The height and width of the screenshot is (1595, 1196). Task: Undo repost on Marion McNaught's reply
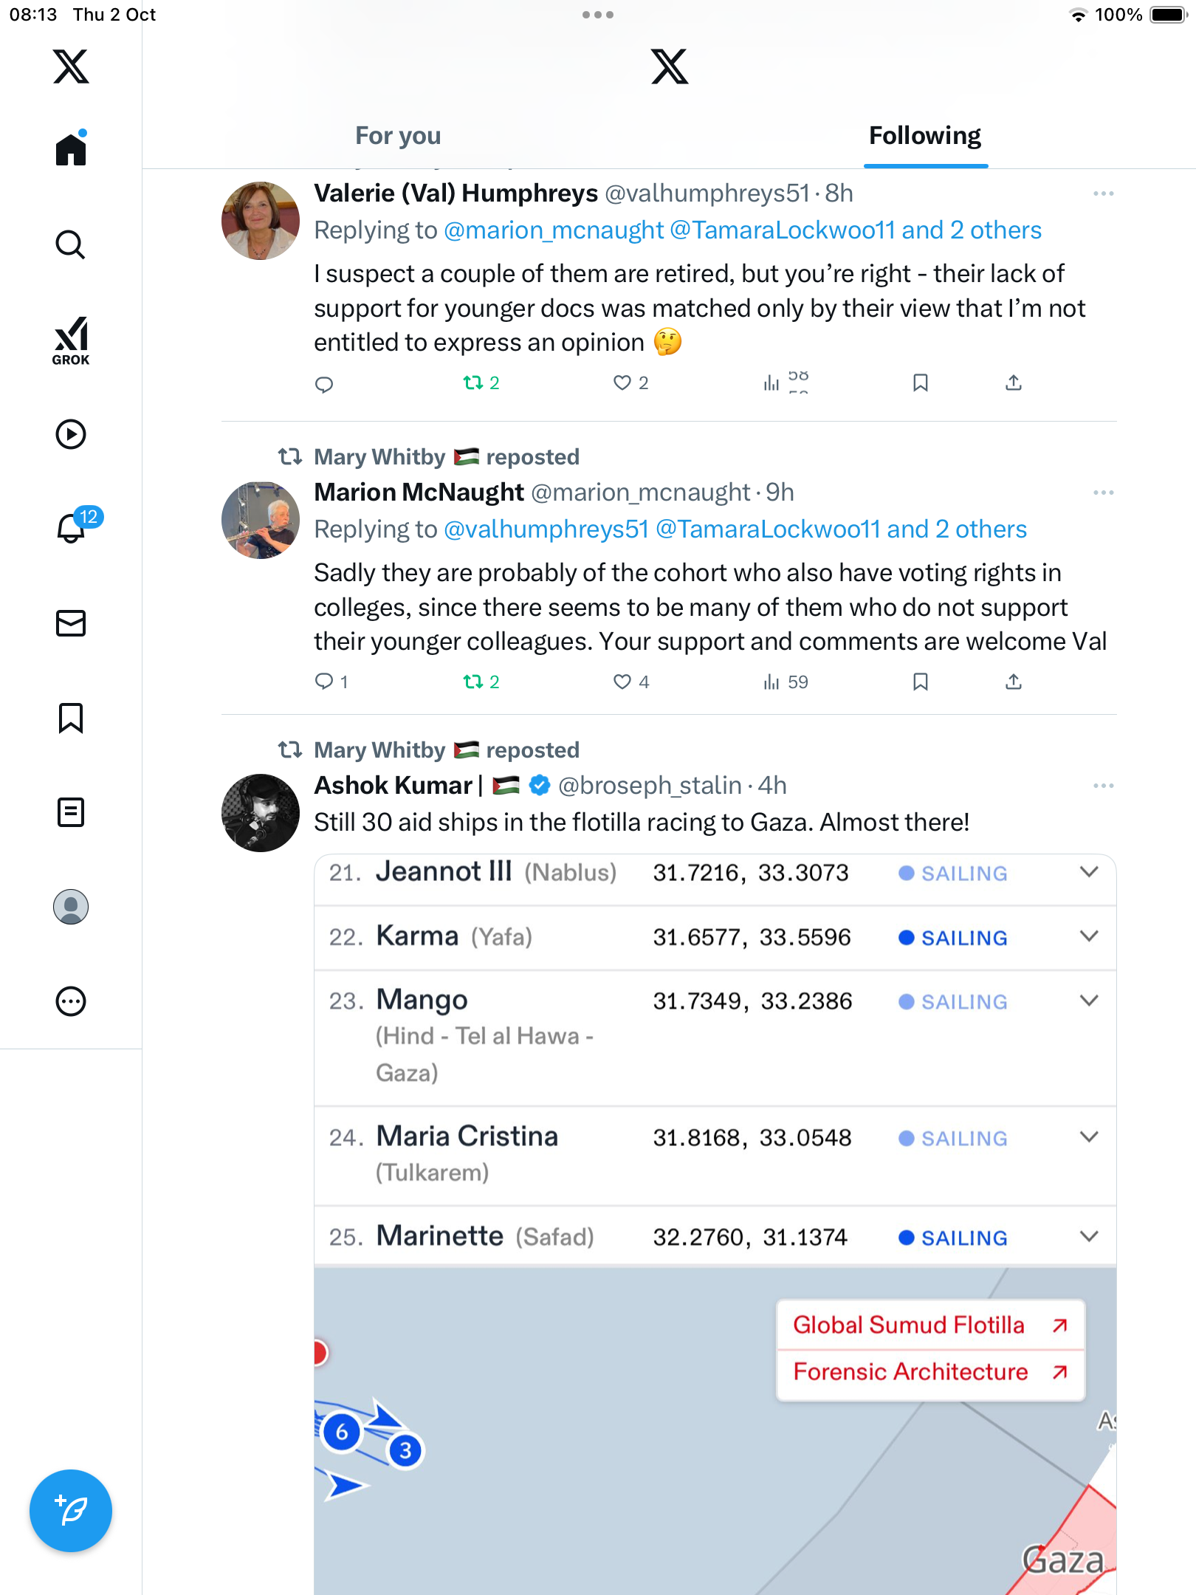(x=473, y=682)
